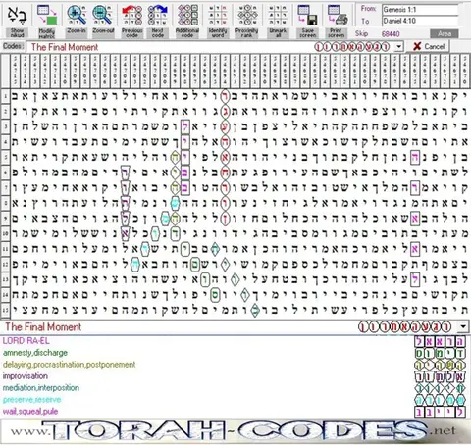The image size is (471, 445).
Task: Open the www.TORAH-CODES.net banner link
Action: tap(235, 431)
